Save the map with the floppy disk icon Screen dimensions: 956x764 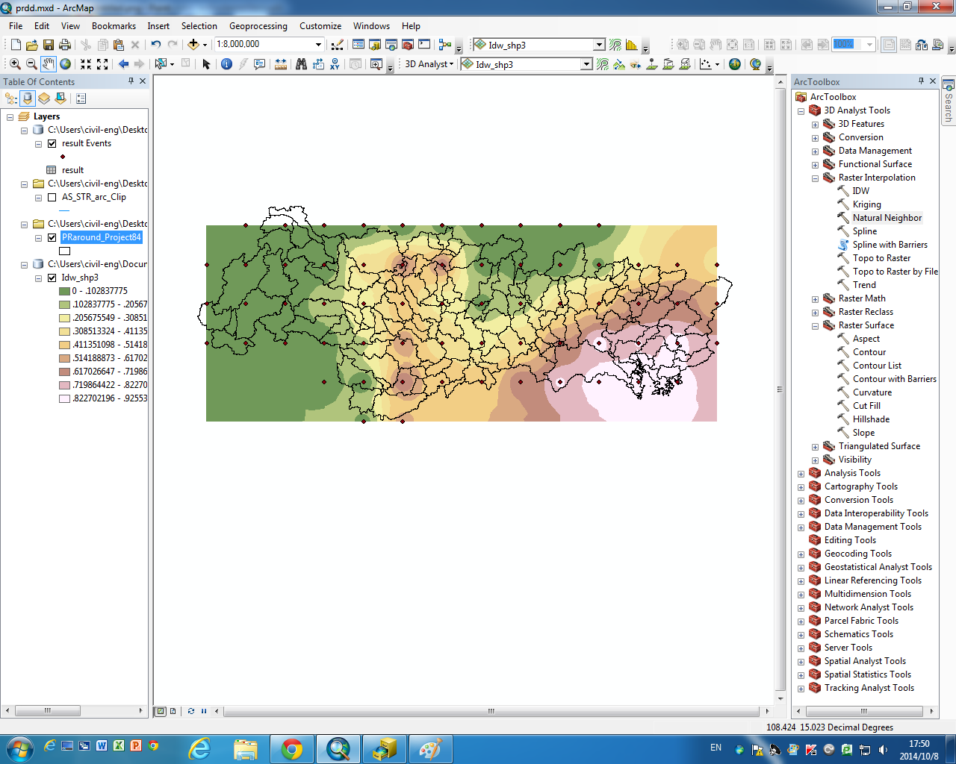49,45
